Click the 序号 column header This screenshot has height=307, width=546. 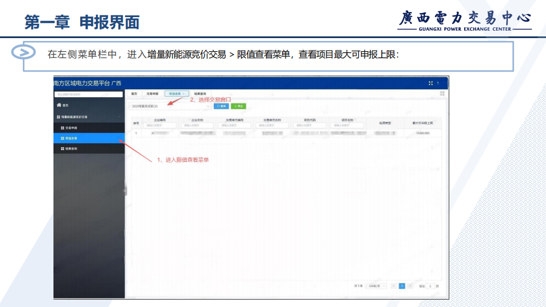click(136, 123)
